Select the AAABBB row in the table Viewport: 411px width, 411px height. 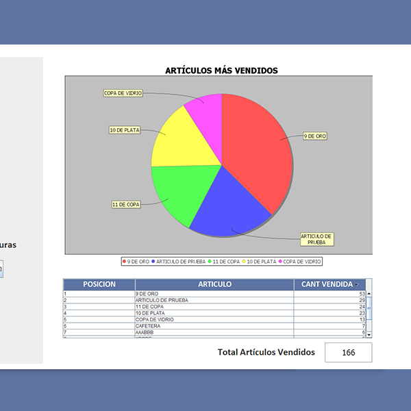coord(214,332)
